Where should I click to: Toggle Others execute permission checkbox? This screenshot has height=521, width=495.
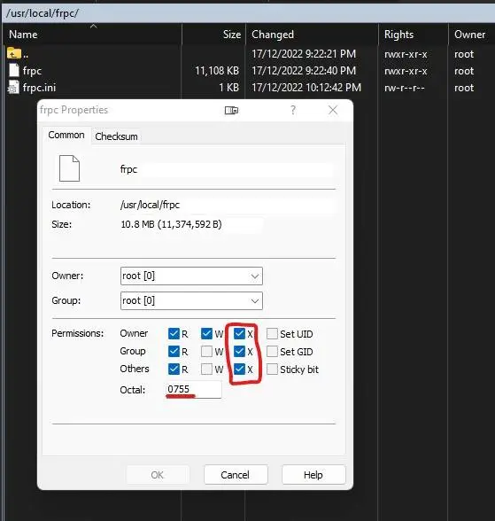point(239,369)
